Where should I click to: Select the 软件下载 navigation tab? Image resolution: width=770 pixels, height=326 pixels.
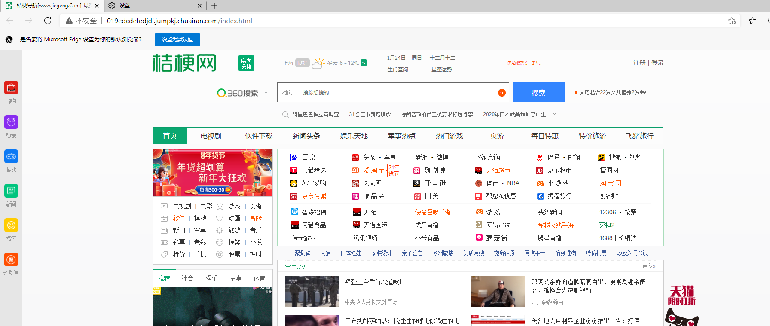259,136
